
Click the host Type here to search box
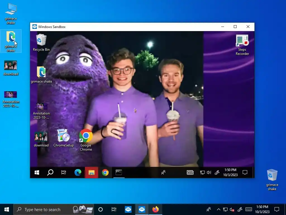54,209
